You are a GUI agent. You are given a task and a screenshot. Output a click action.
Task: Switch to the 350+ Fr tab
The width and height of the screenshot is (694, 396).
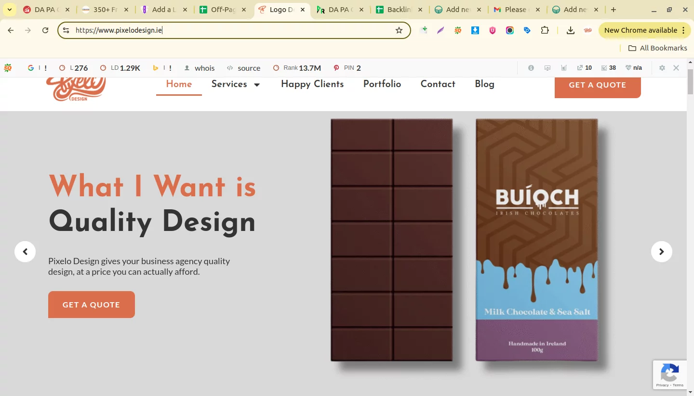pyautogui.click(x=106, y=10)
